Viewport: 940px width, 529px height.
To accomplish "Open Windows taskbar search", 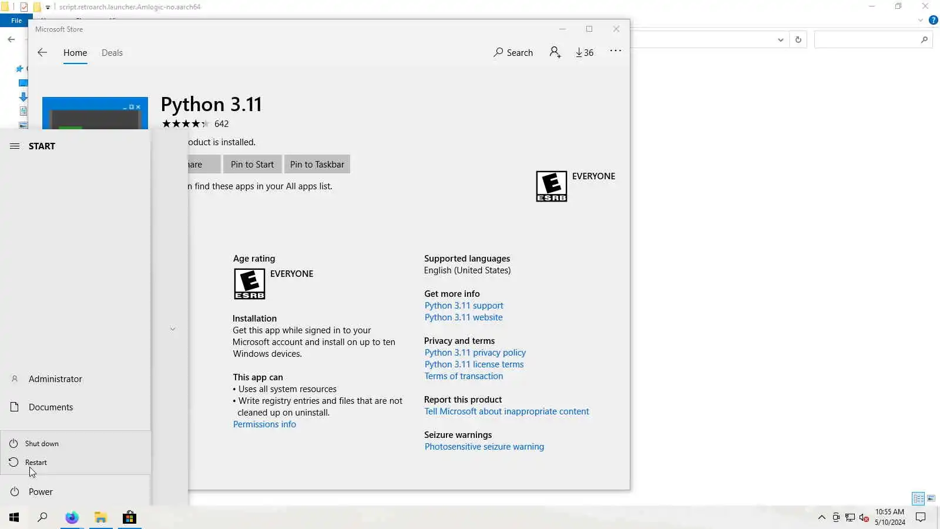I will pyautogui.click(x=42, y=517).
